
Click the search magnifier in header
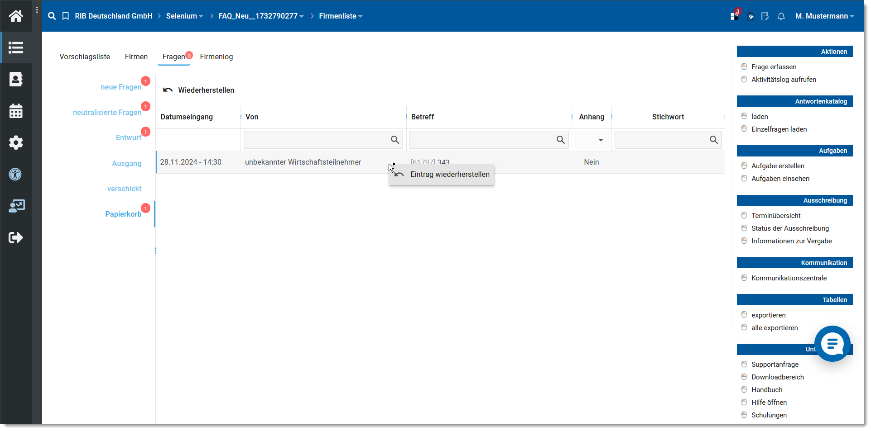[x=52, y=16]
